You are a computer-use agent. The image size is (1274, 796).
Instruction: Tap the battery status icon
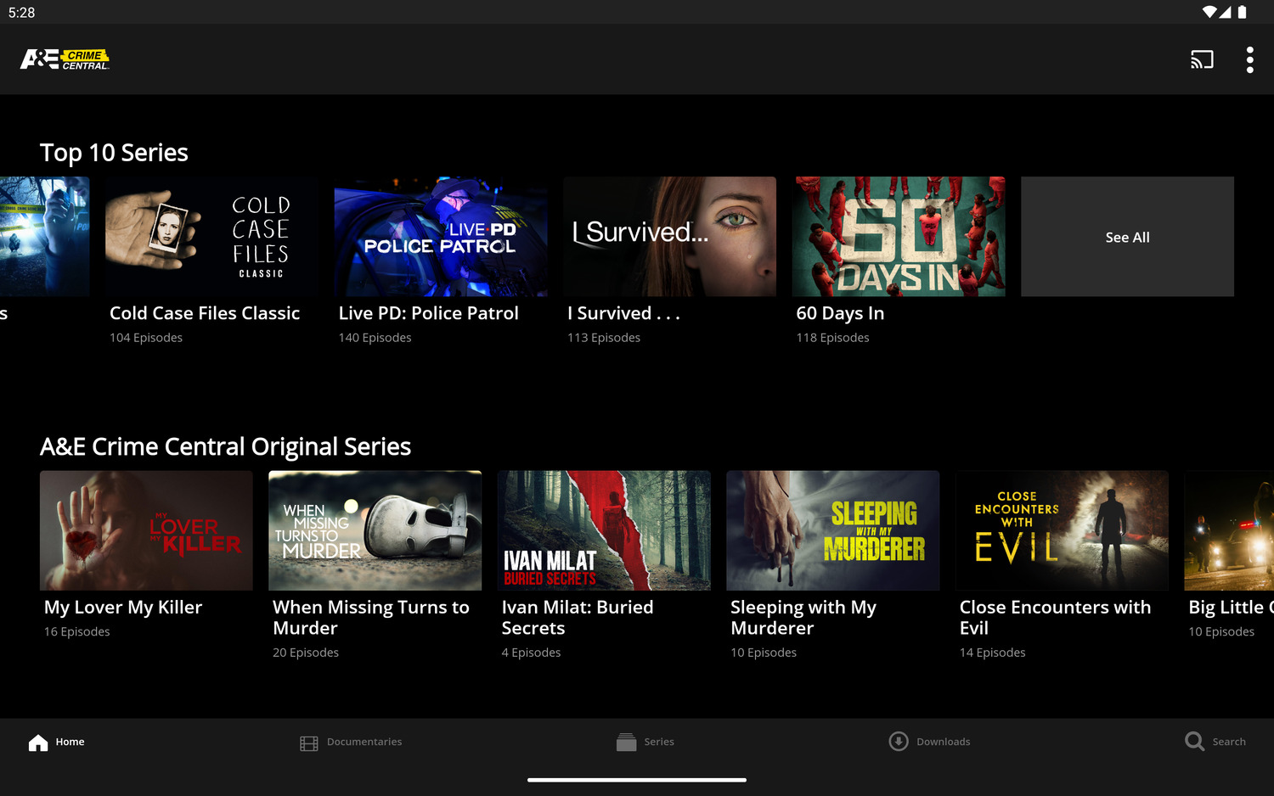point(1242,12)
